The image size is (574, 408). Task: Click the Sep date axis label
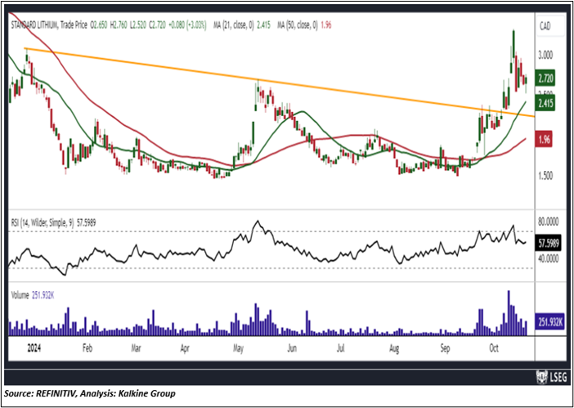click(x=445, y=348)
